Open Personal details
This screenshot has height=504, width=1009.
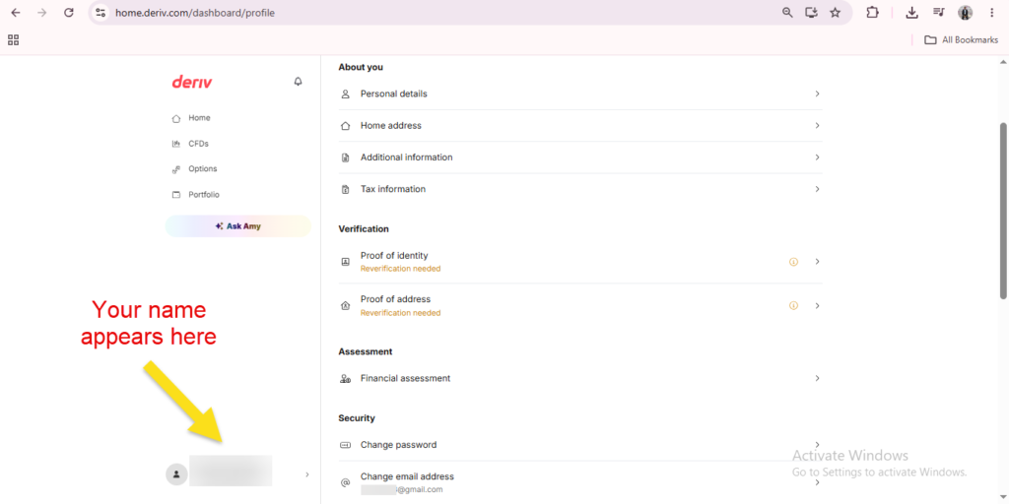coord(580,94)
